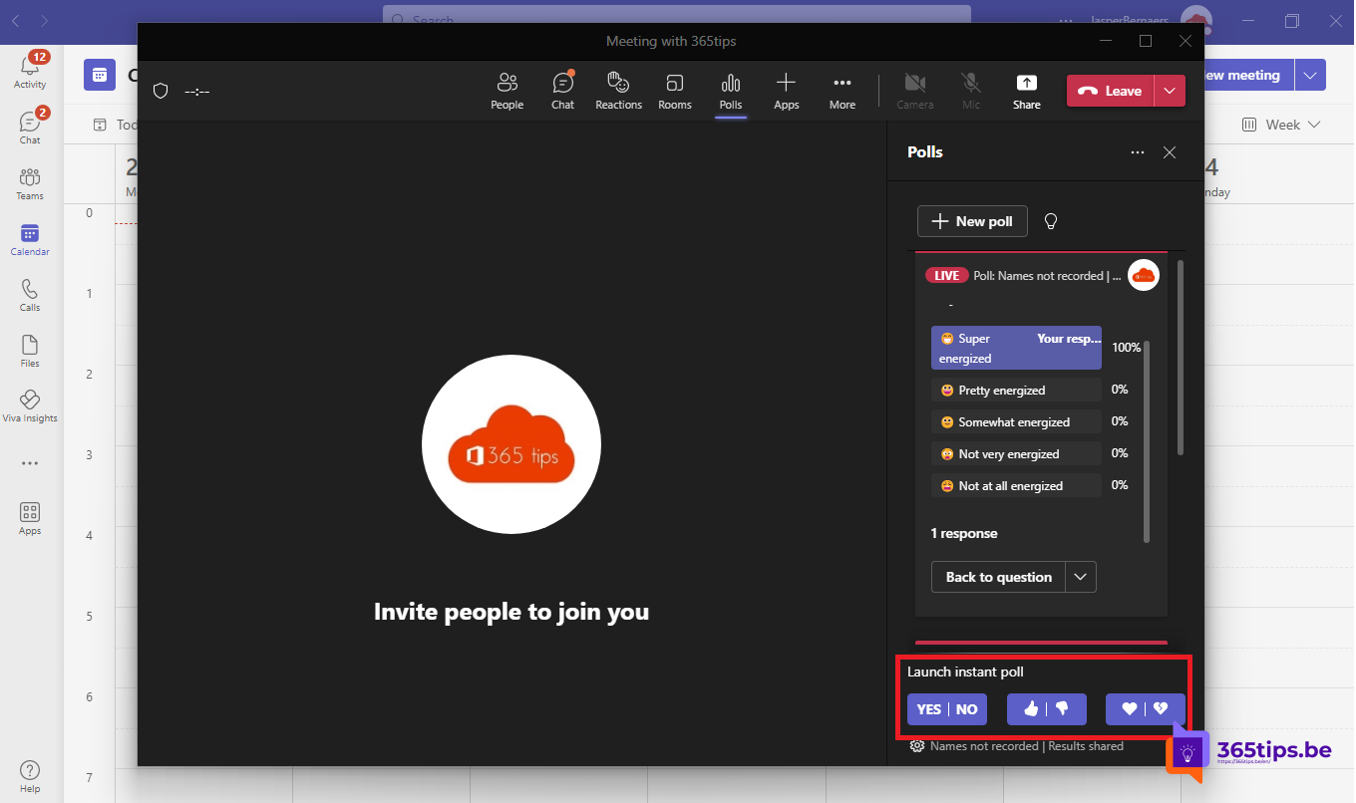Leave the meeting
The height and width of the screenshot is (803, 1356).
pyautogui.click(x=1111, y=91)
